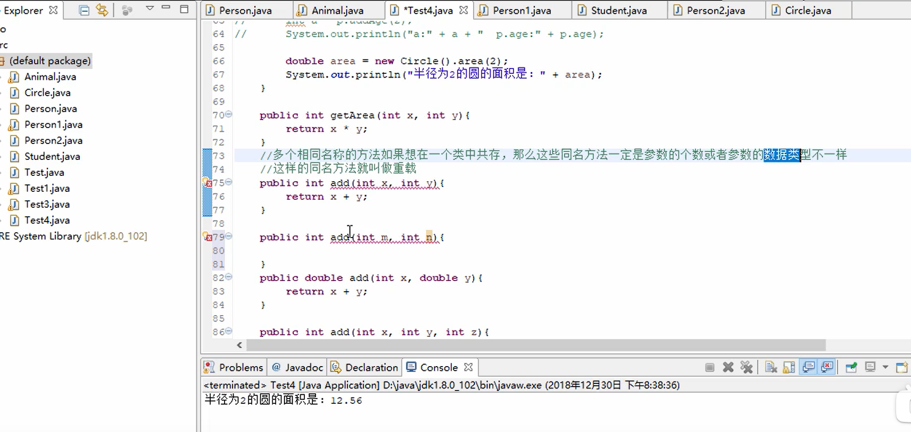Collapse the getArea method at line 70

click(229, 114)
